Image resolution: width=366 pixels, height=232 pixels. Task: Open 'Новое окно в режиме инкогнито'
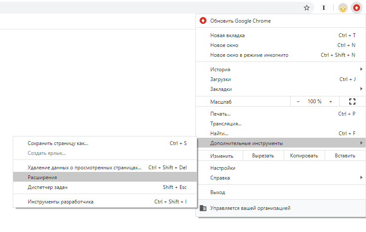[x=249, y=55]
